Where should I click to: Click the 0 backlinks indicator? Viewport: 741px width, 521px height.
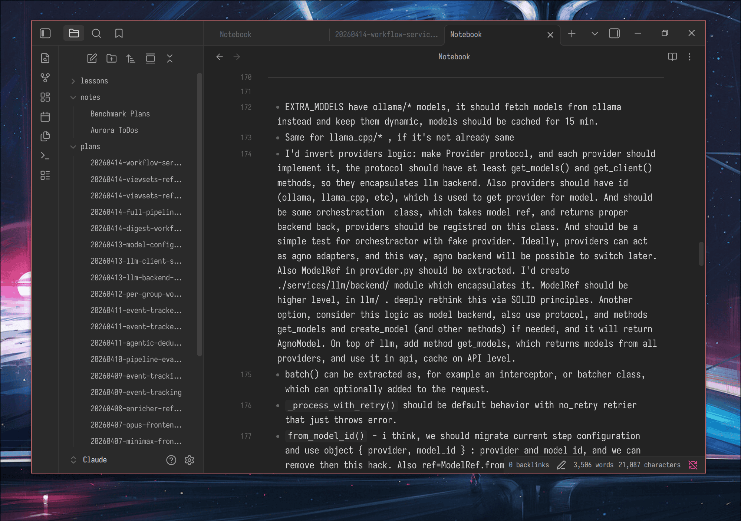click(528, 465)
